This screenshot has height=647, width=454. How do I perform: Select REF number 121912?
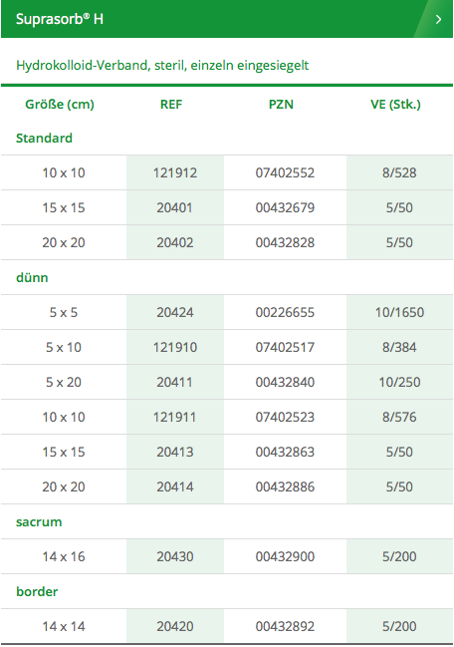click(175, 172)
